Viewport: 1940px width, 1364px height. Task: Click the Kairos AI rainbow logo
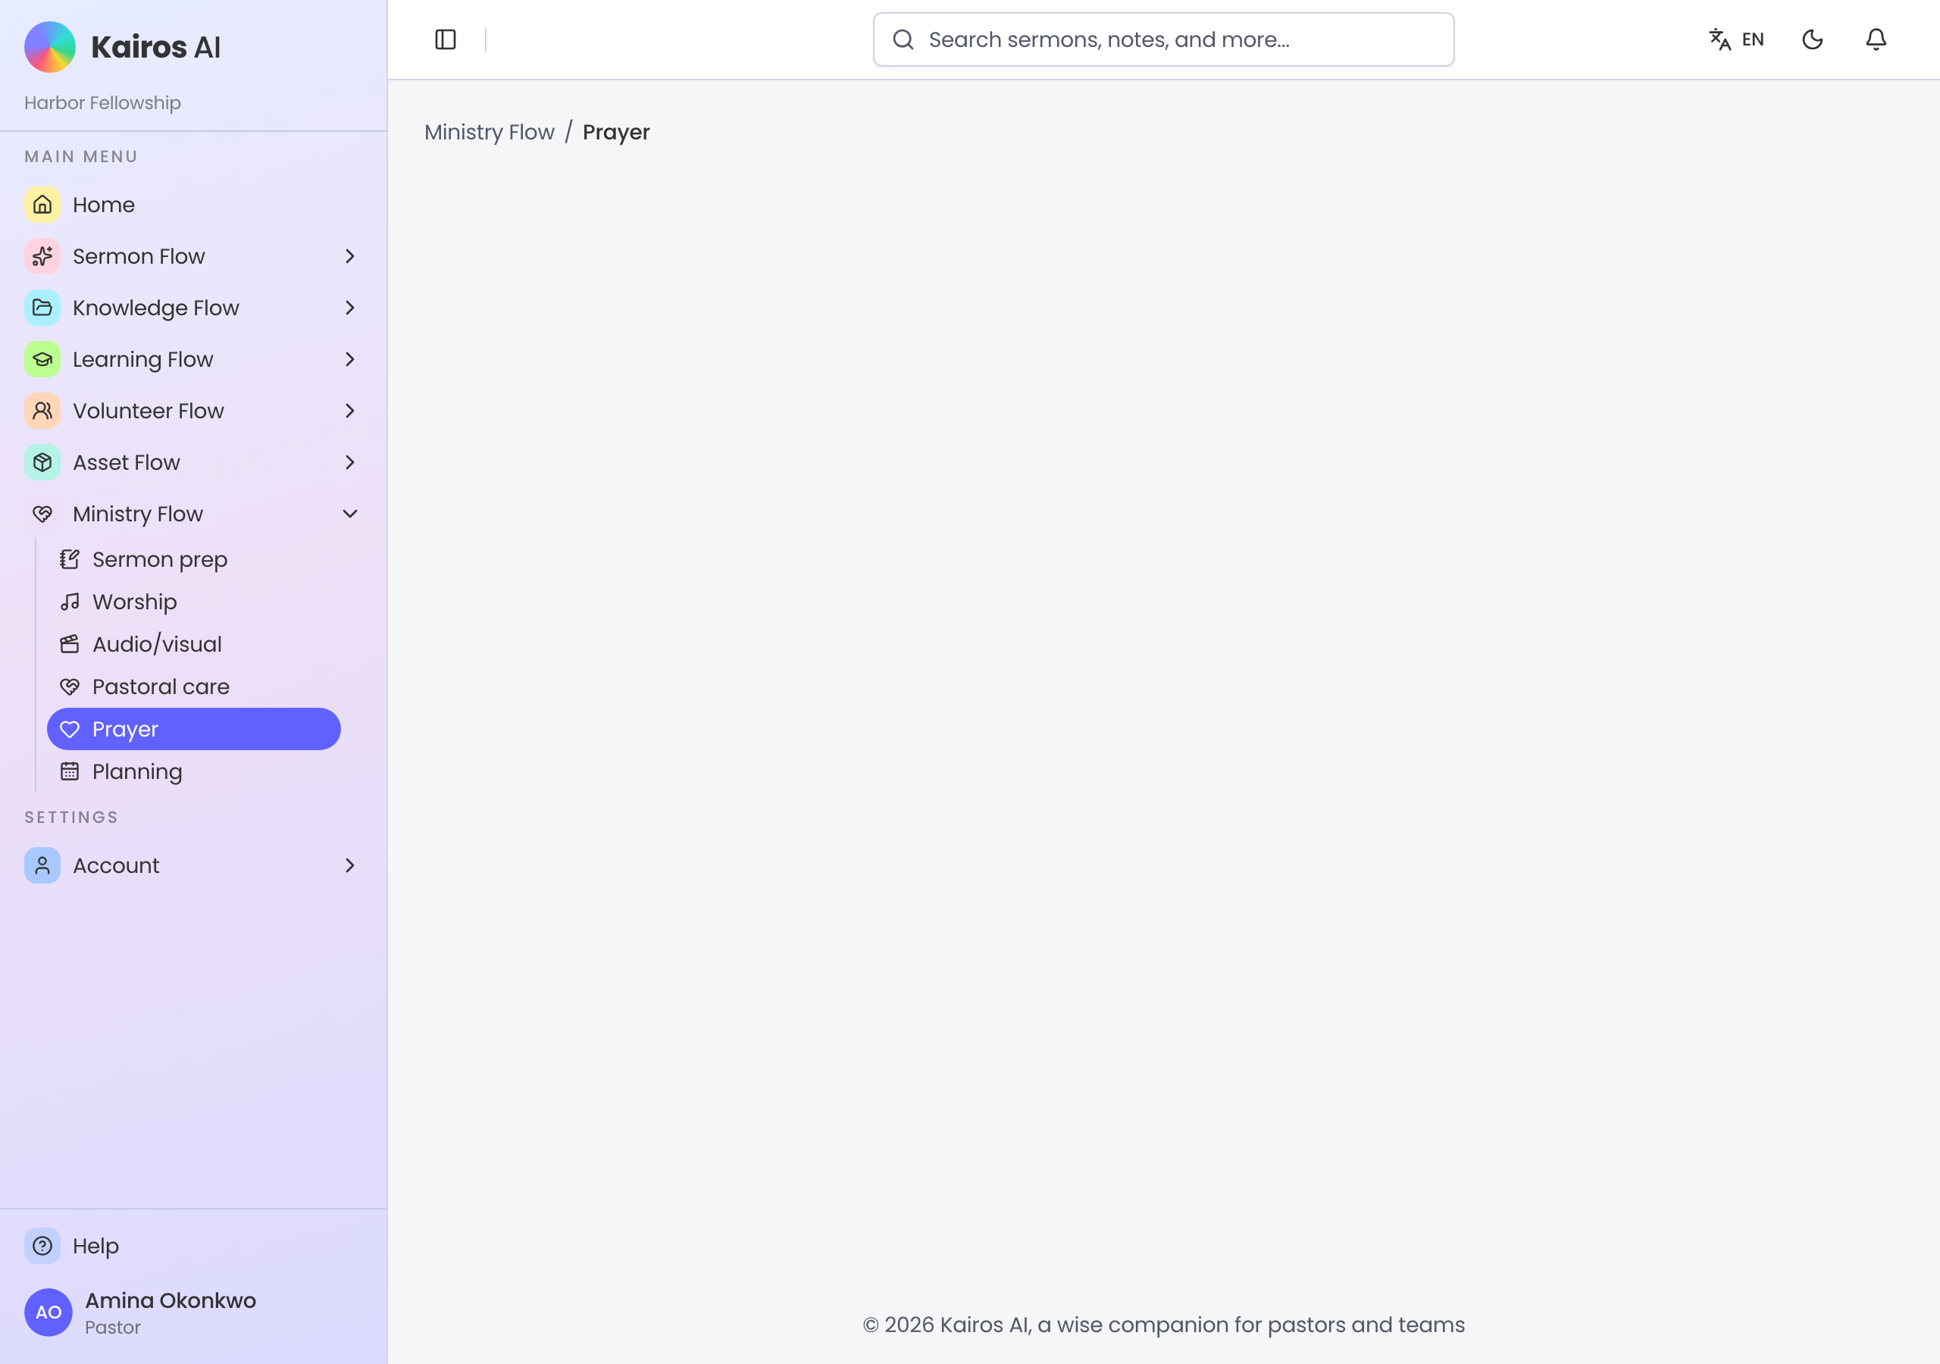point(49,46)
